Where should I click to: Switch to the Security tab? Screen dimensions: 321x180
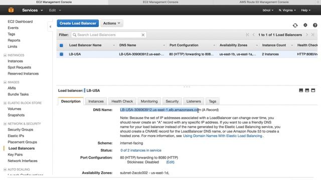coord(172,101)
